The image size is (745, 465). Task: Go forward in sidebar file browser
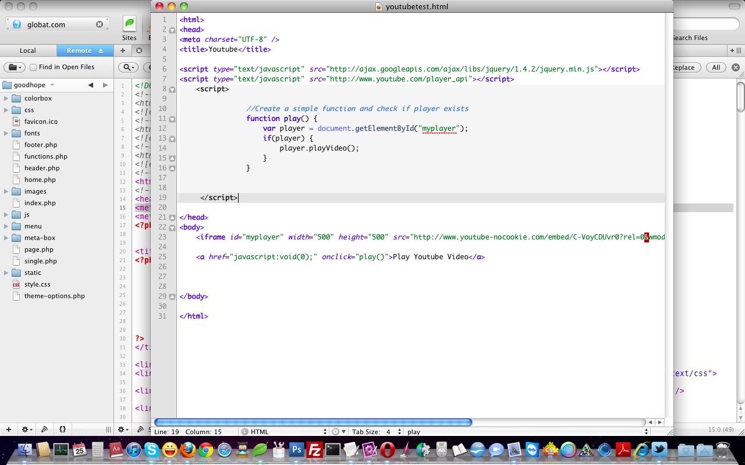[x=105, y=85]
